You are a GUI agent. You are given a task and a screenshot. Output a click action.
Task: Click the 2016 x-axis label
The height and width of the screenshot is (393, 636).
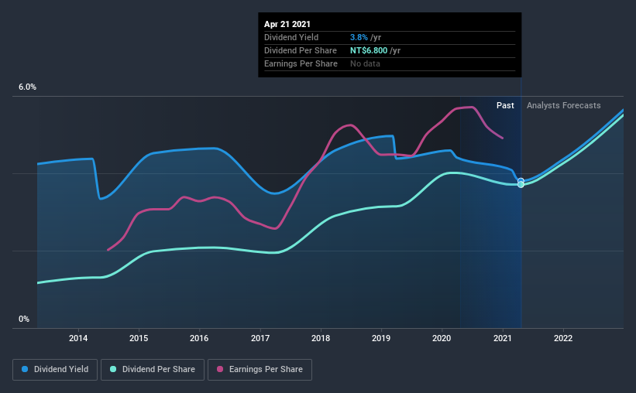(199, 338)
